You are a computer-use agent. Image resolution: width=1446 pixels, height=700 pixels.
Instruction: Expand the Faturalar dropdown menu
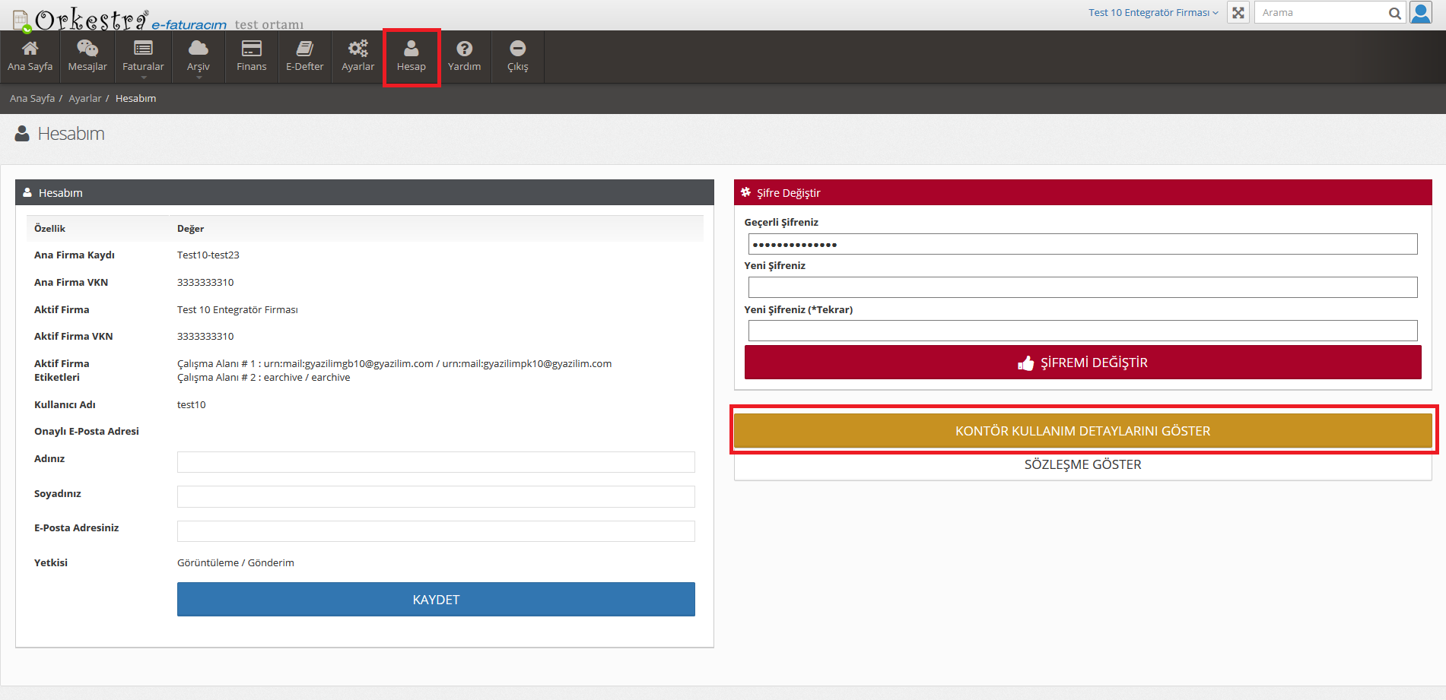(x=143, y=57)
